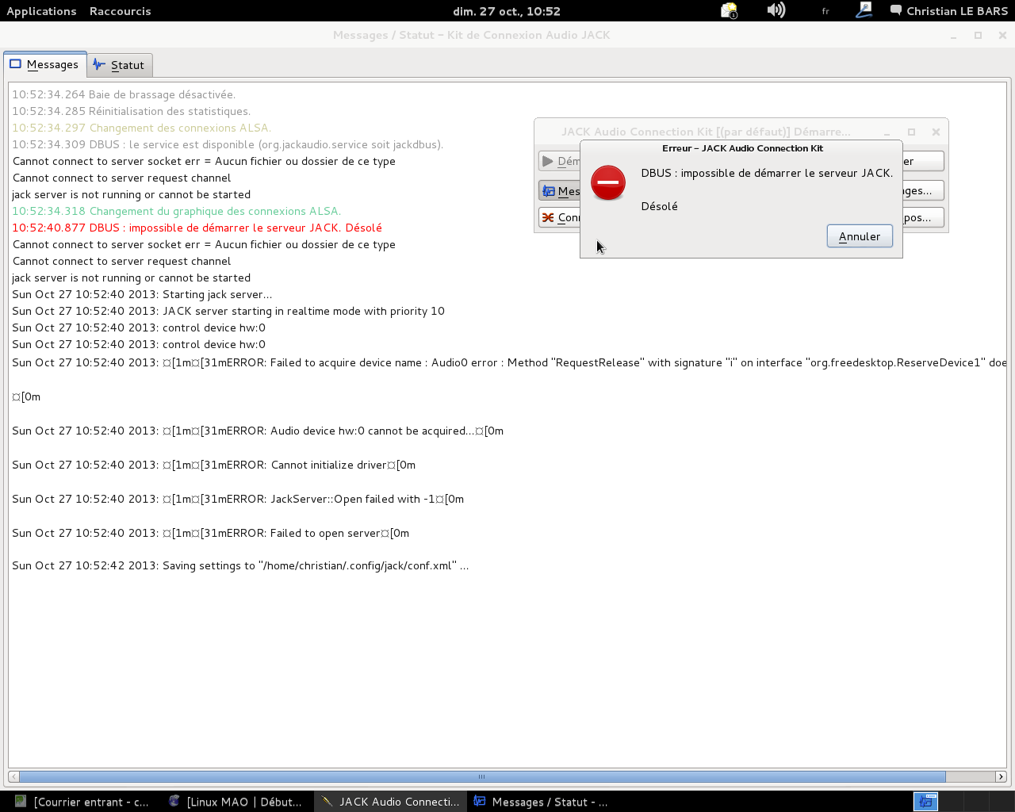Open the Christian LE BARS user menu
1015x812 pixels.
(x=949, y=11)
